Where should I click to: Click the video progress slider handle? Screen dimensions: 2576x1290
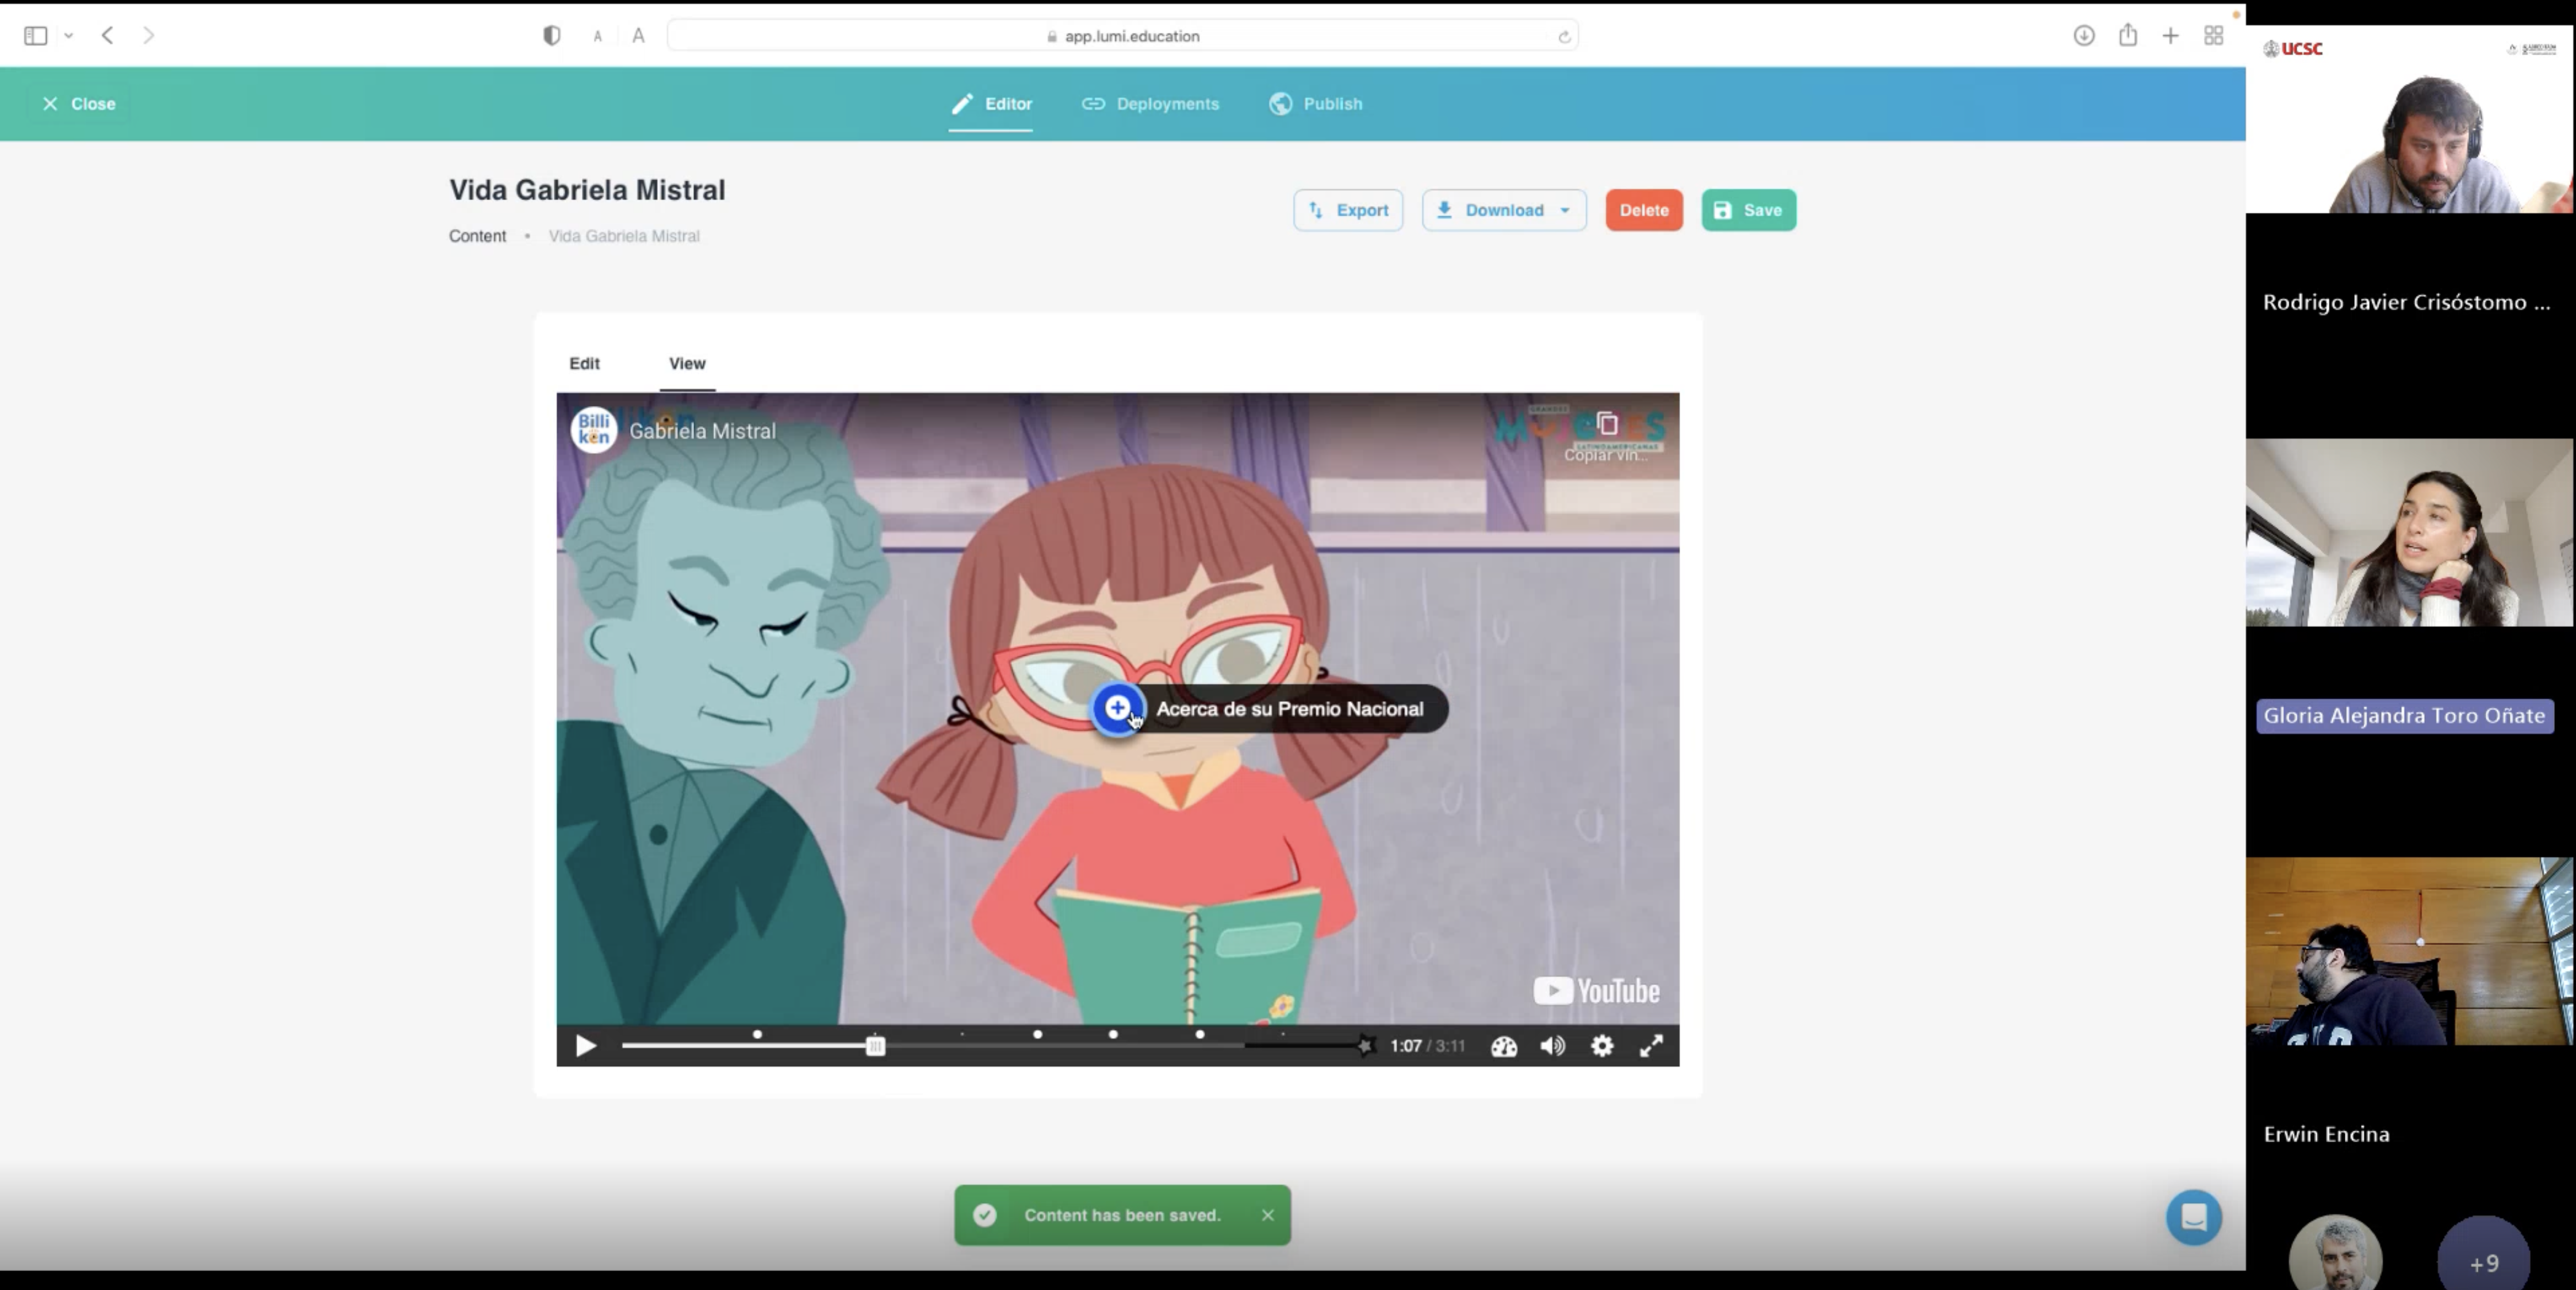[875, 1046]
